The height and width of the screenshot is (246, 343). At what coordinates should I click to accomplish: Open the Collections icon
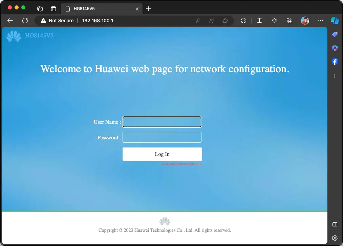(290, 21)
